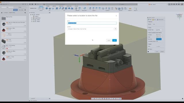
Task: Open the user profile icon at top right
Action: [x=182, y=4]
